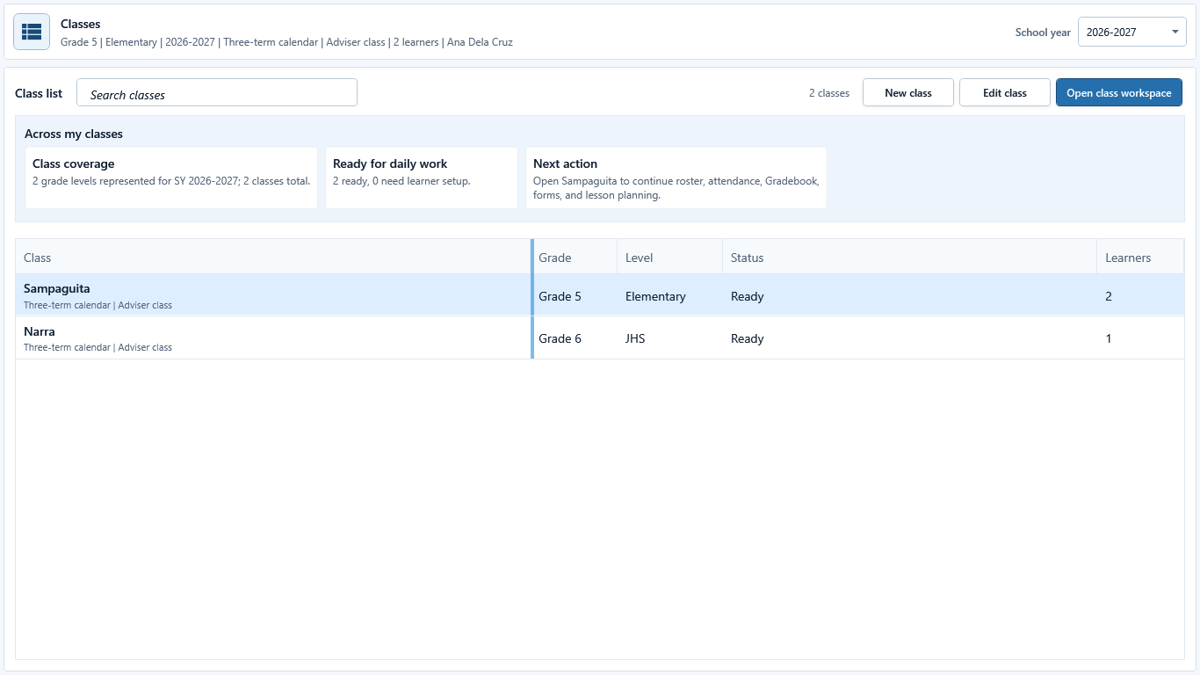Click the '2 classes' count label

click(x=829, y=93)
